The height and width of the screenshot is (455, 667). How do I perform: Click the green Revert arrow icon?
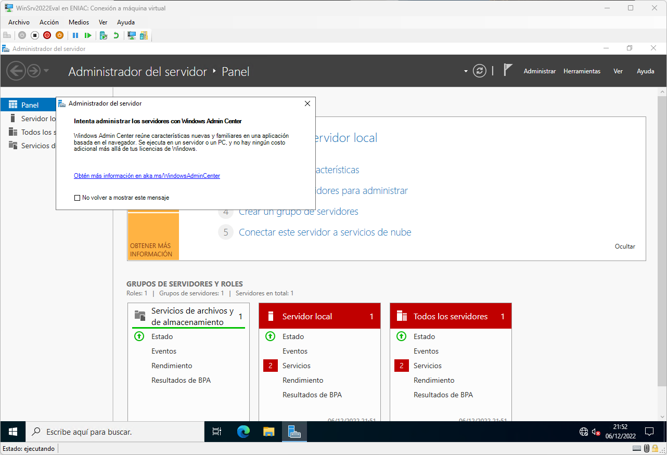pyautogui.click(x=116, y=35)
